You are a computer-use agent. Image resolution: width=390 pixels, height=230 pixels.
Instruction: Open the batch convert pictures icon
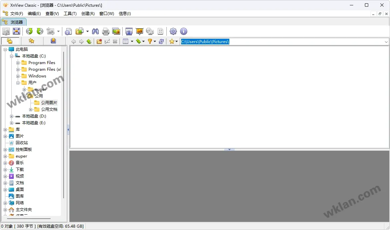tap(116, 31)
